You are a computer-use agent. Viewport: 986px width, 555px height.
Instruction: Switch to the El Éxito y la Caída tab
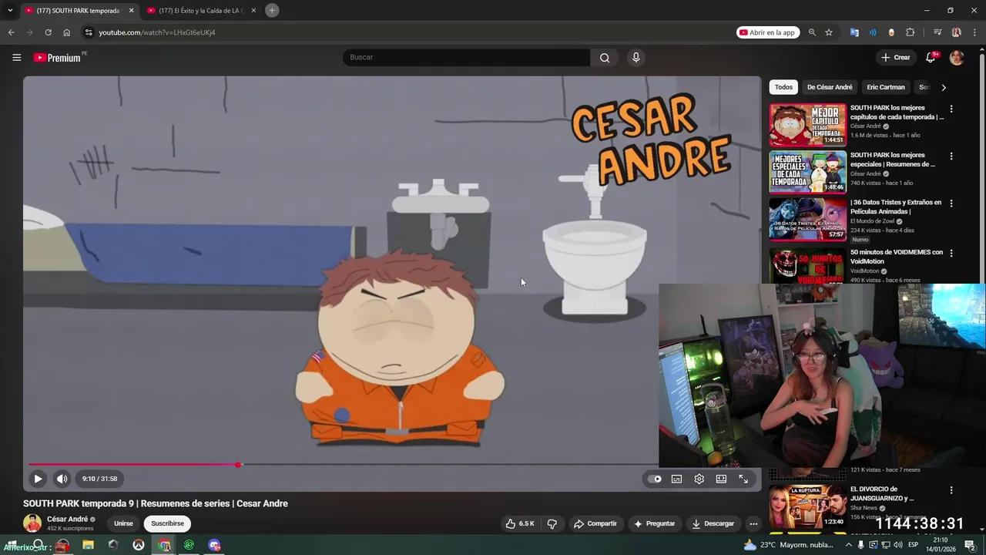click(202, 11)
